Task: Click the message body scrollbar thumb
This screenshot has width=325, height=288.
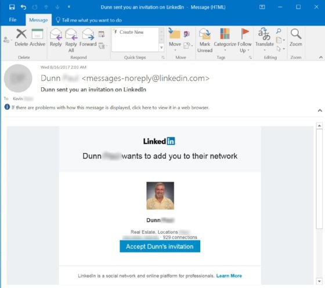Action: (319, 179)
